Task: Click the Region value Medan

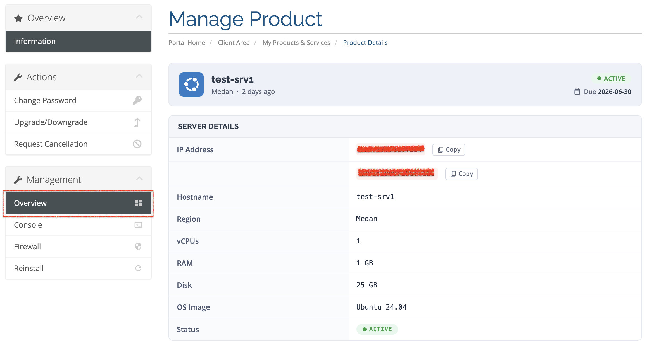Action: (367, 219)
